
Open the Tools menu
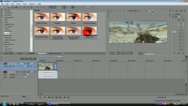(x=25, y=4)
